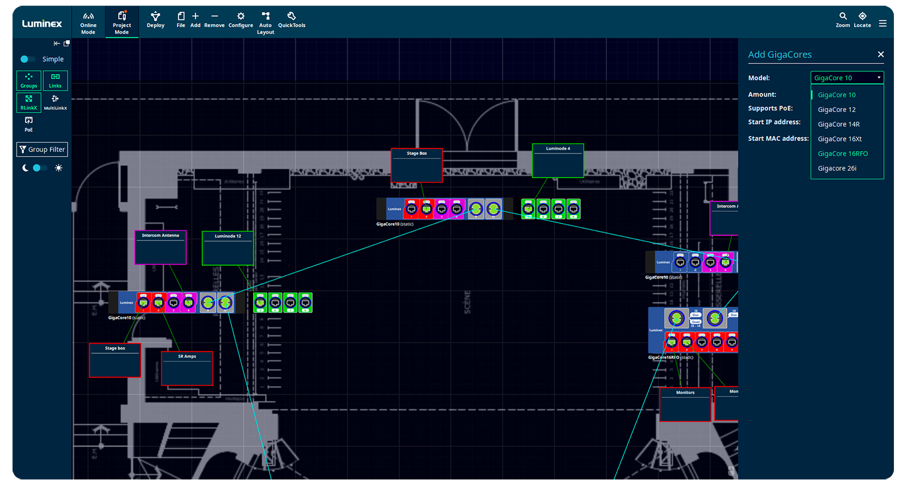The width and height of the screenshot is (907, 488).
Task: Select GigaCore 16RFO from model list
Action: 842,154
